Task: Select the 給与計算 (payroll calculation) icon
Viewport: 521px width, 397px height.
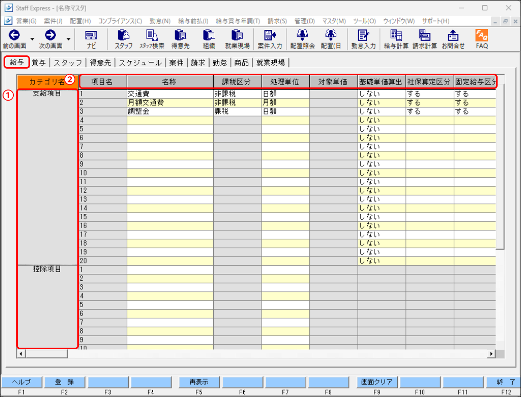Action: [x=397, y=38]
